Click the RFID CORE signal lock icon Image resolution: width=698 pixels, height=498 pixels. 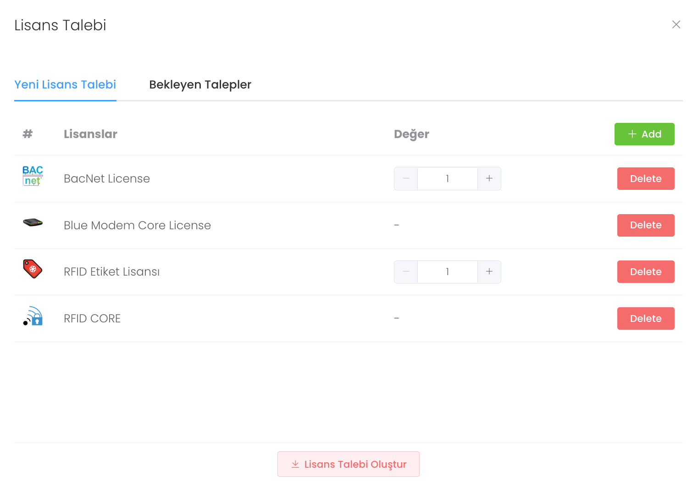[x=33, y=316]
